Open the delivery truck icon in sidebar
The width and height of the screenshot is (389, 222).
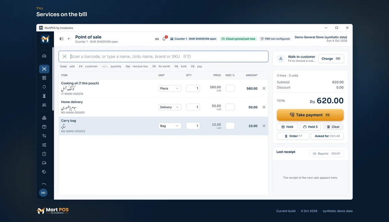[44, 163]
